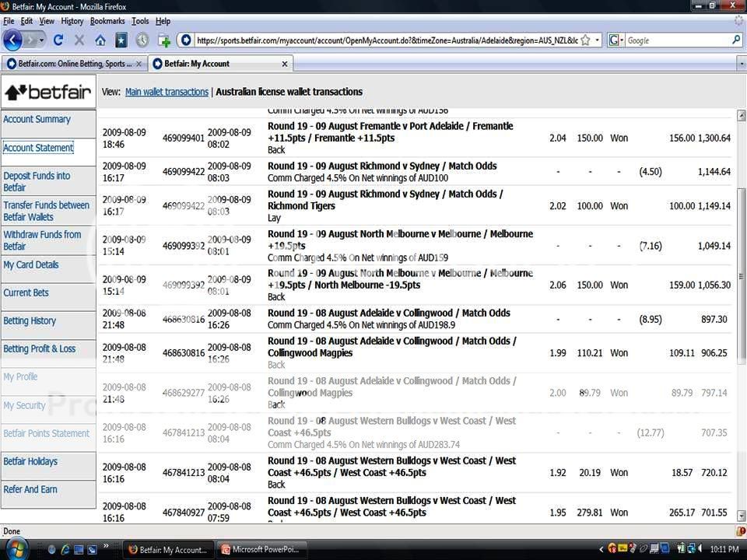Reload the page with the refresh icon
This screenshot has width=747, height=560.
click(x=58, y=40)
